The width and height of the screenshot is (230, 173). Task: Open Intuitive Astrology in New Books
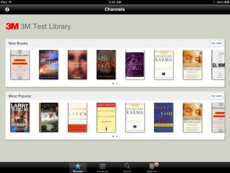tap(193, 65)
